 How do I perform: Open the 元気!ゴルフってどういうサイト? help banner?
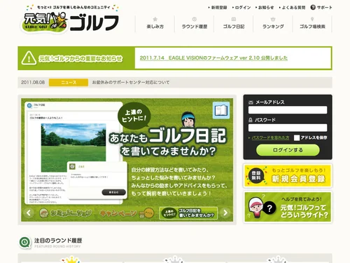288,207
